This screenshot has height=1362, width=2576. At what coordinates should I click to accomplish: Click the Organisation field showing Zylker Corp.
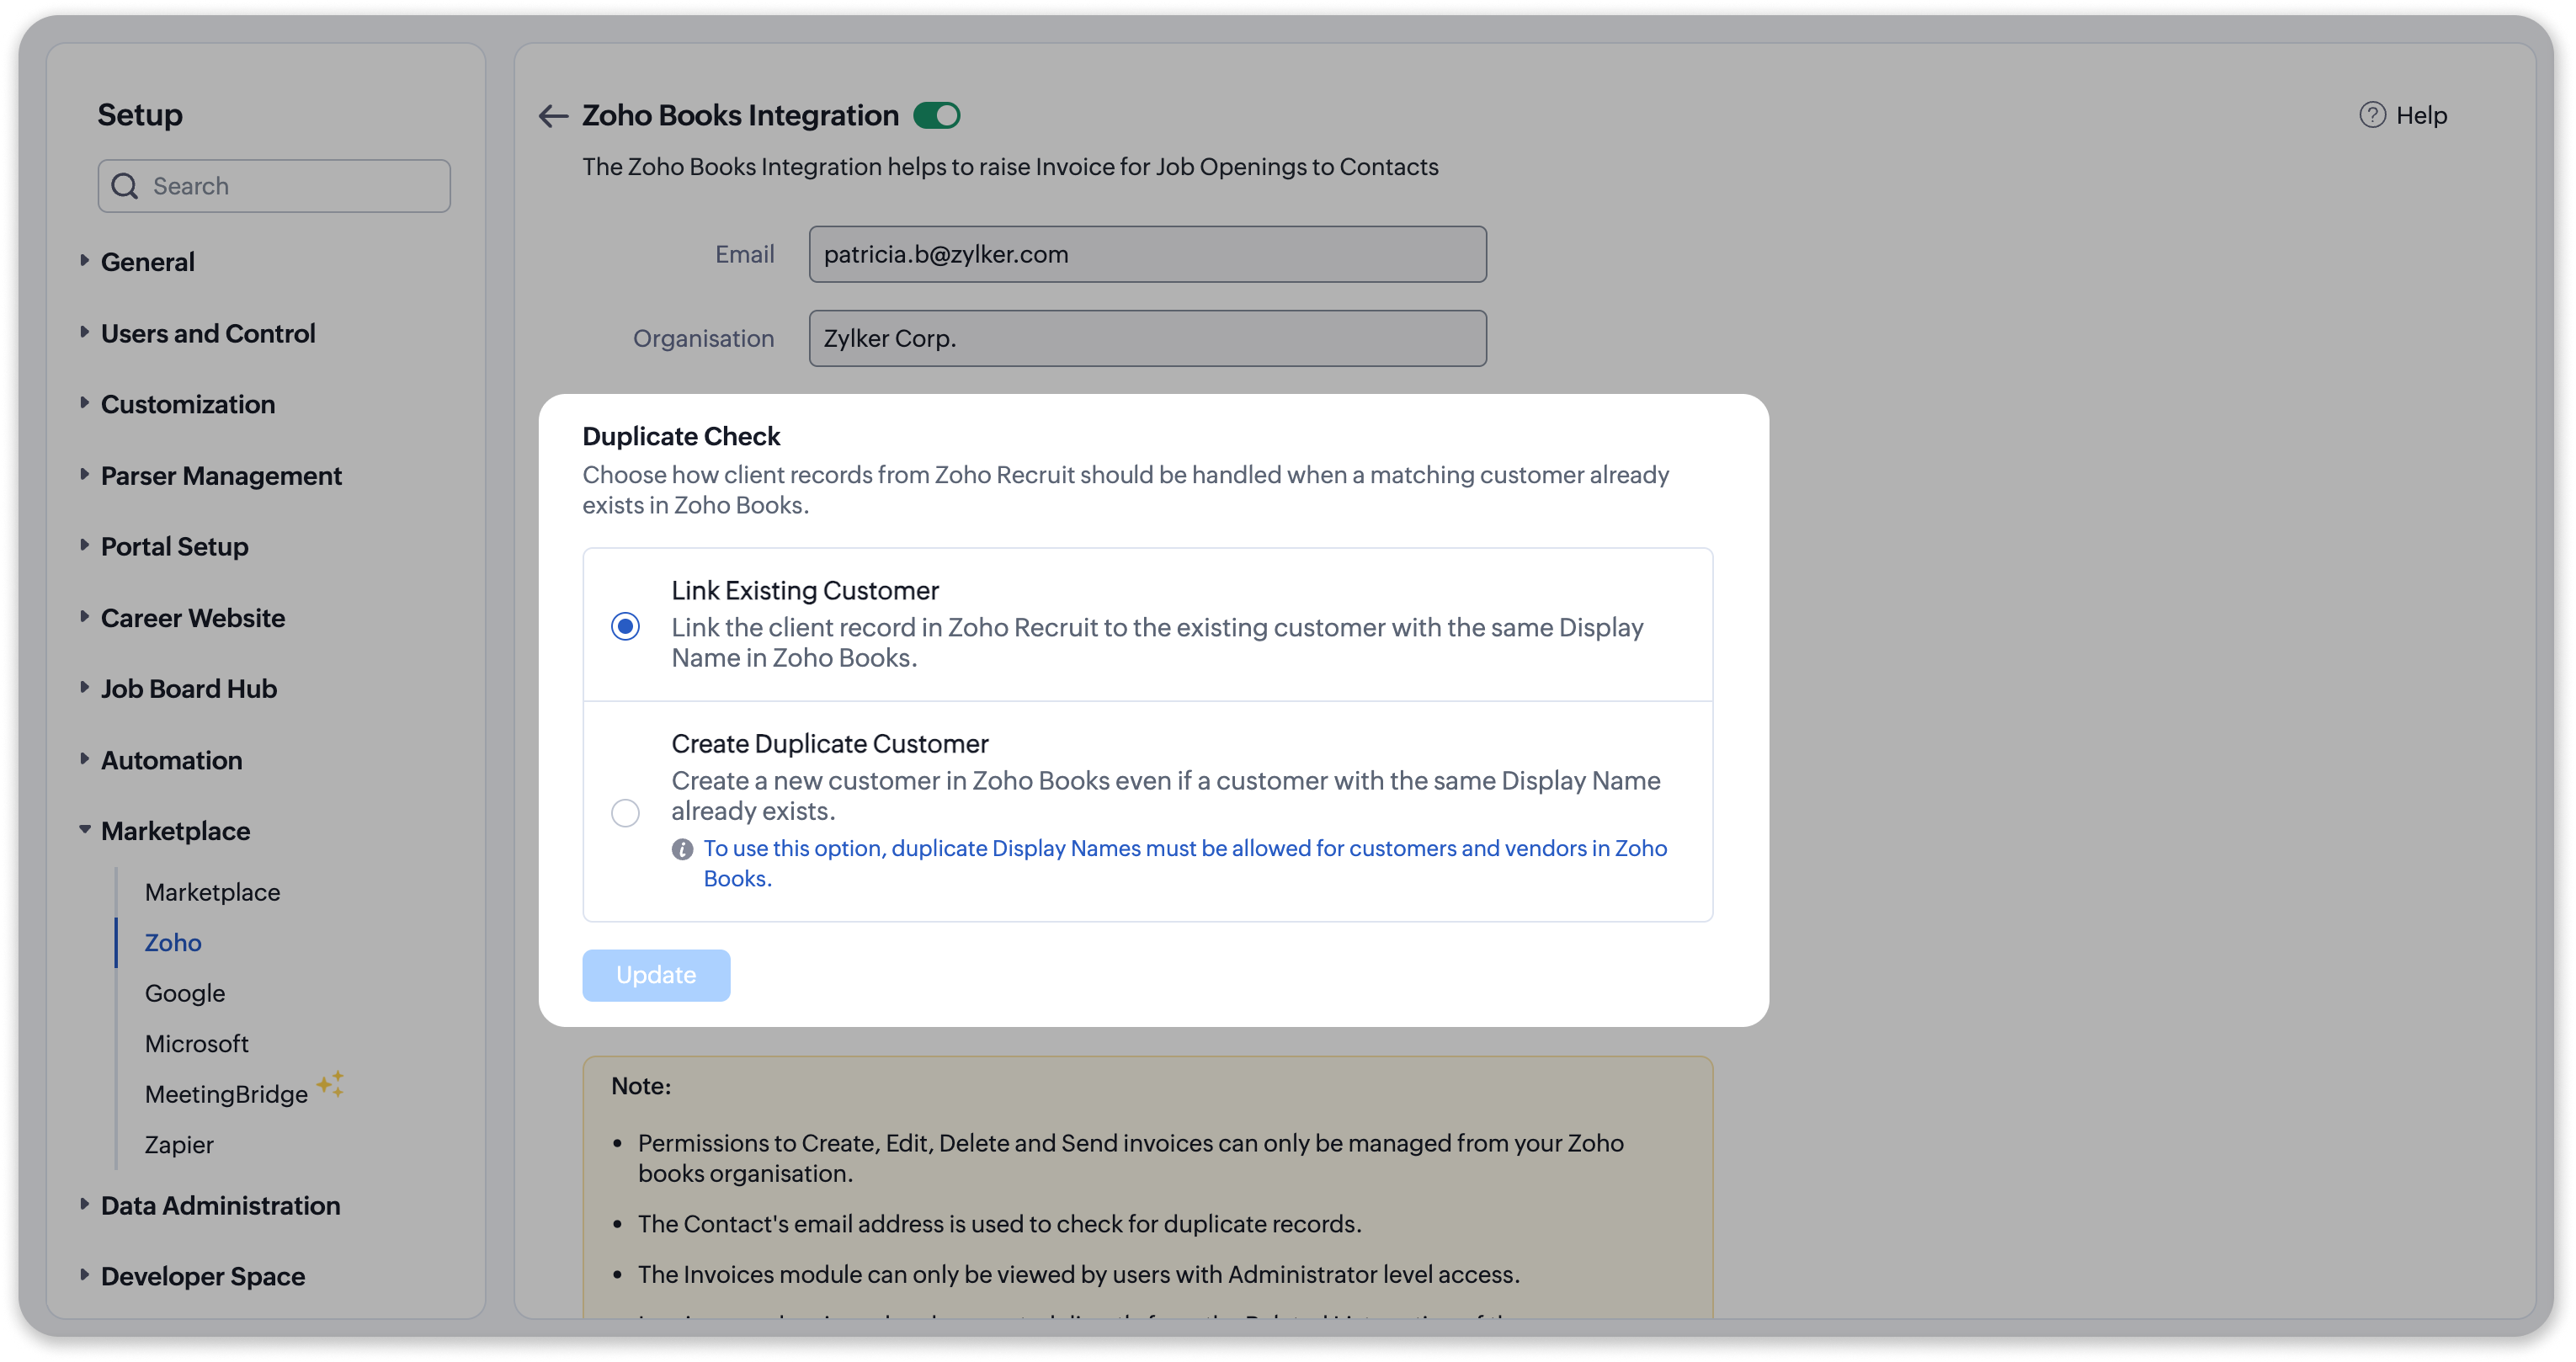pos(1147,338)
